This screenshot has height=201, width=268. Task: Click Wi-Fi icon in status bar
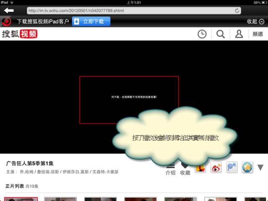[x=12, y=3]
